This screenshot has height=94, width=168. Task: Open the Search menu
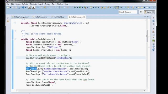point(41,4)
